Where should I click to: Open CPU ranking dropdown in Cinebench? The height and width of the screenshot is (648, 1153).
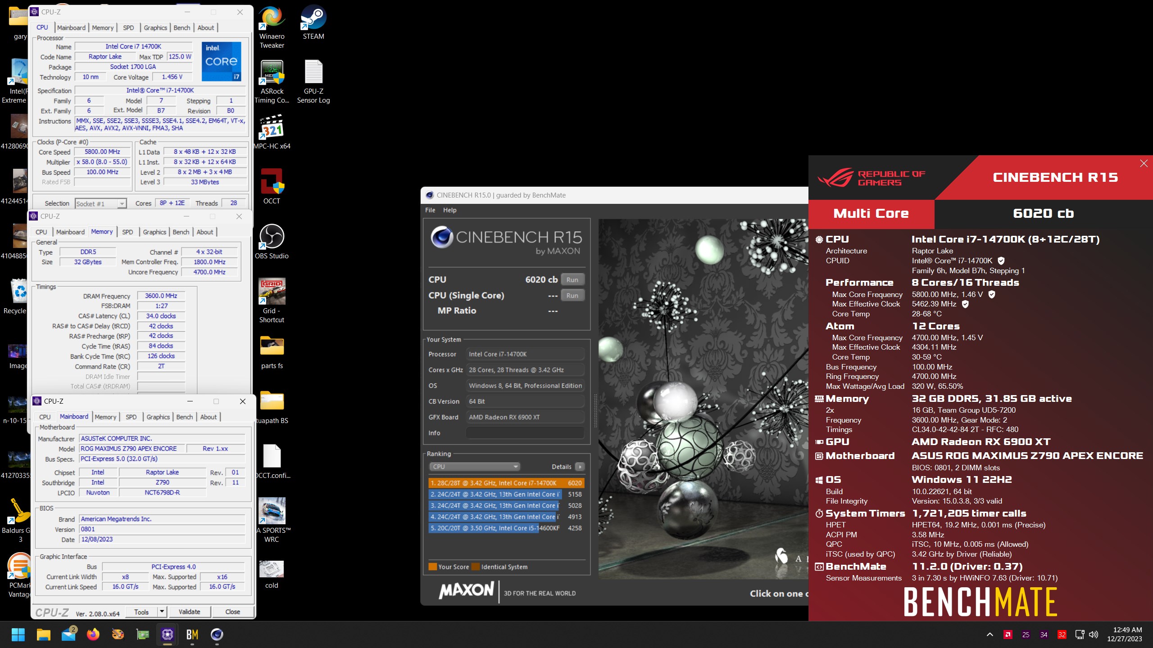pyautogui.click(x=474, y=467)
